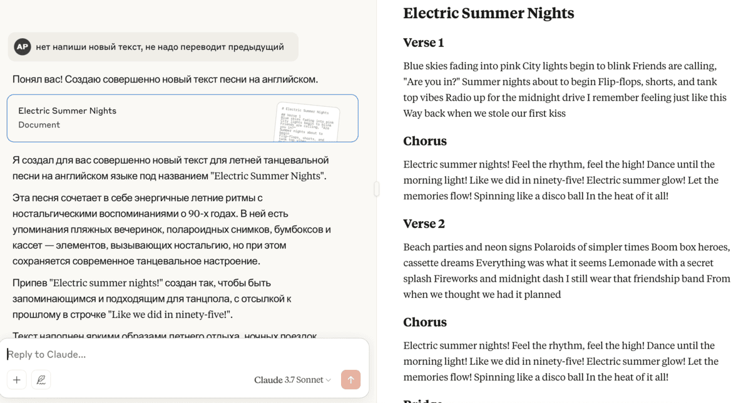Click the model selector chevron arrow

[x=329, y=381]
